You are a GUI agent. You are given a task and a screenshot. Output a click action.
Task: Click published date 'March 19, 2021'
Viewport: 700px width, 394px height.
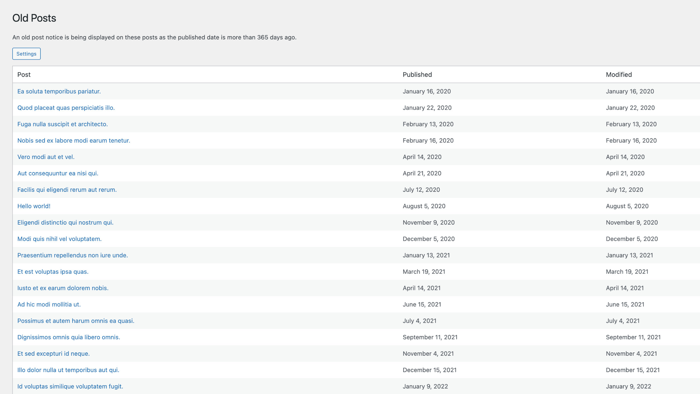424,272
